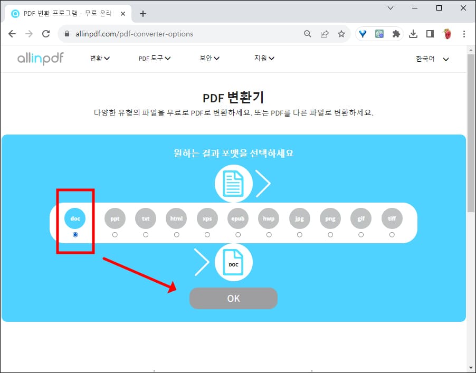Open the 한국어 language selector
The image size is (476, 373).
pyautogui.click(x=431, y=60)
